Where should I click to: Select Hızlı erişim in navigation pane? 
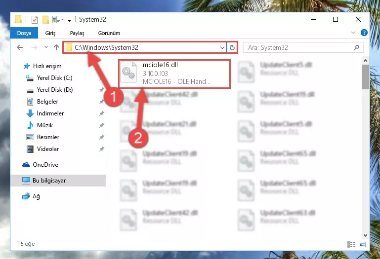[x=47, y=66]
